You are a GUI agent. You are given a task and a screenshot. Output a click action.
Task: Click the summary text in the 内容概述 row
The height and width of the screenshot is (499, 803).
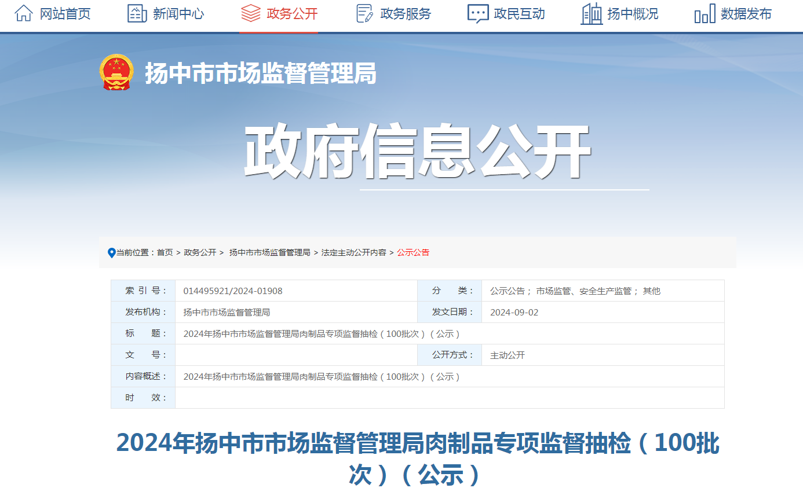click(x=322, y=377)
